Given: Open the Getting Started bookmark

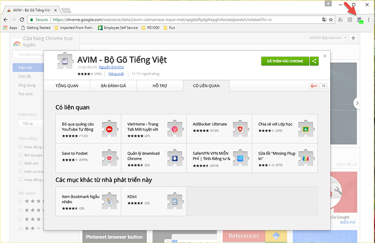Looking at the screenshot, I should point(36,28).
